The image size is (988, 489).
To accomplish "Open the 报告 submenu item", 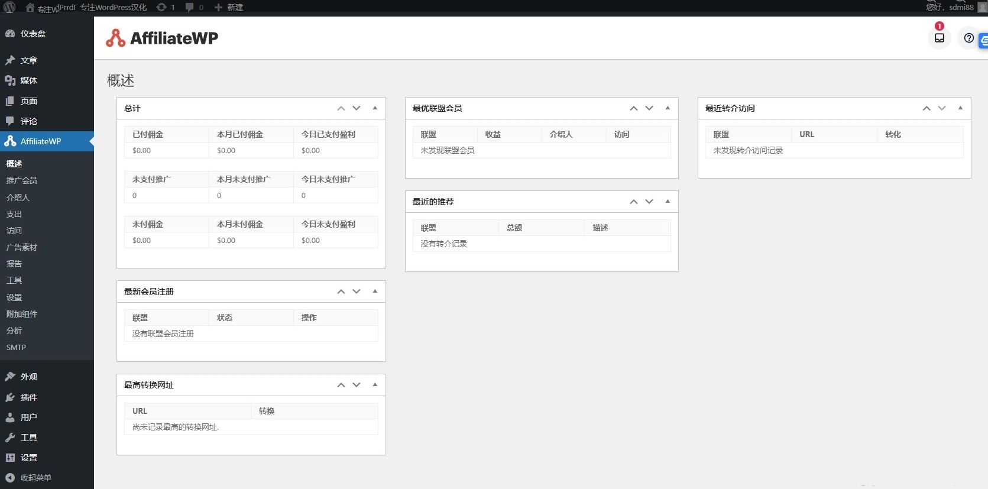I will (x=14, y=264).
